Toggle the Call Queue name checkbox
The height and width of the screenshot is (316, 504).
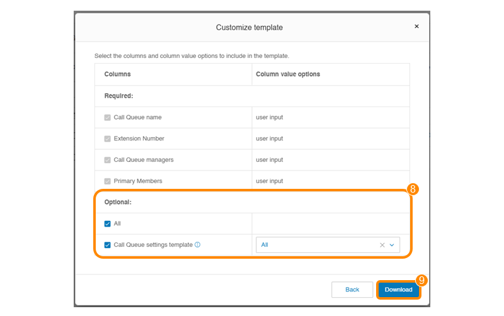tap(107, 117)
